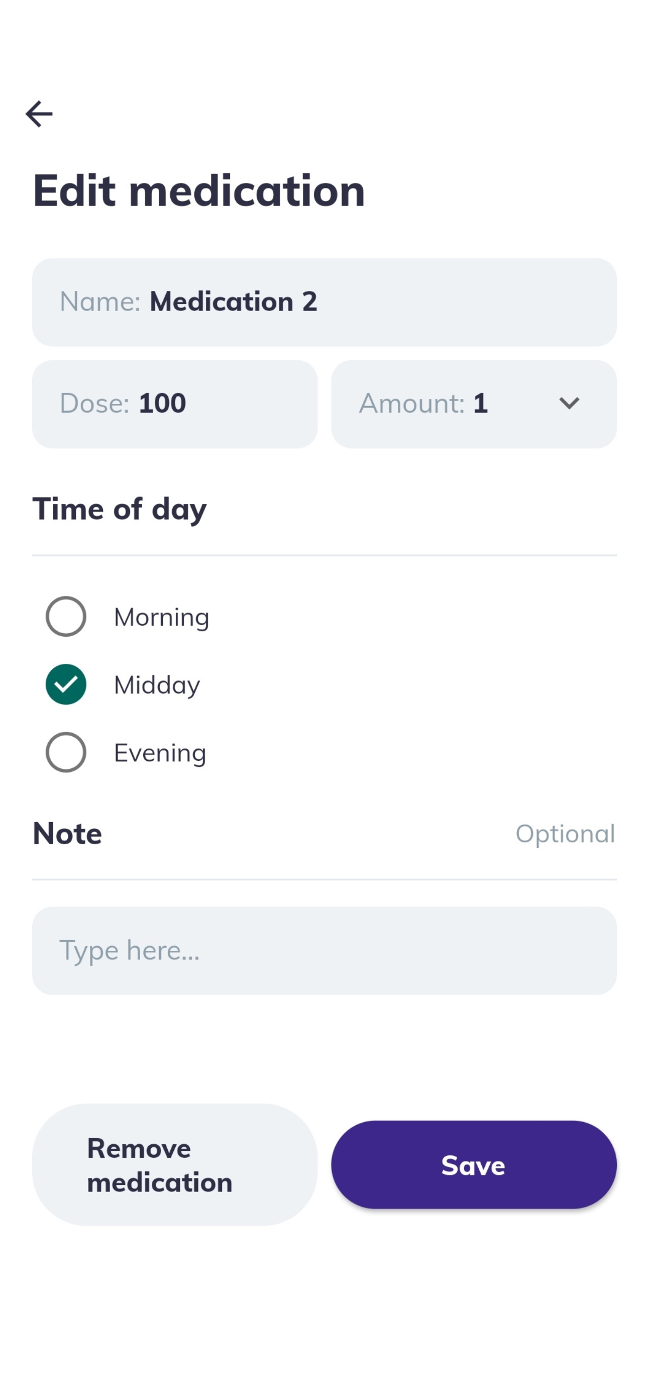Tap the Amount dropdown chevron icon
This screenshot has width=645, height=1396.
click(569, 403)
